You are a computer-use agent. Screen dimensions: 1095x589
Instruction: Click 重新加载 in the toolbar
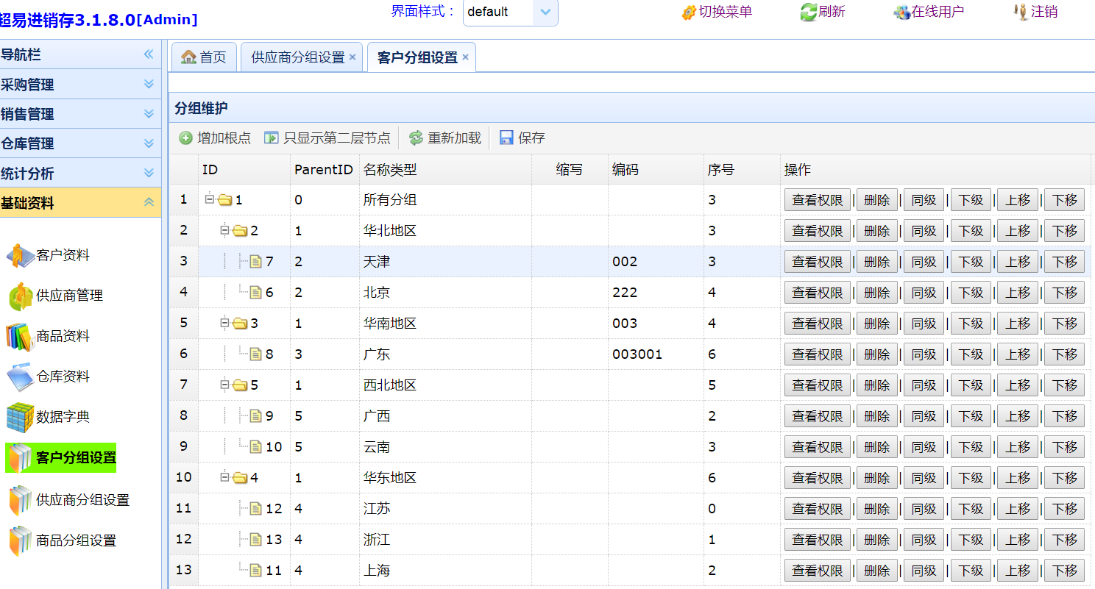(445, 138)
